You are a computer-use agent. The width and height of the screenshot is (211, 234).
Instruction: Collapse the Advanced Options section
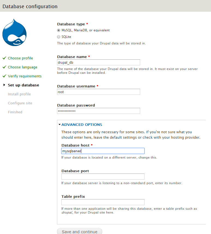(x=82, y=124)
